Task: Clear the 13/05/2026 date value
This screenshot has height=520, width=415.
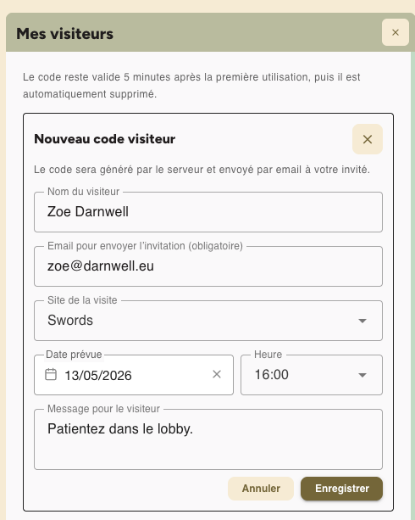Action: [x=217, y=374]
